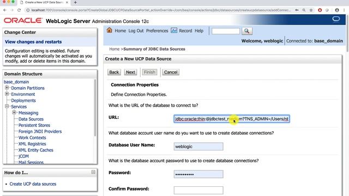349x196 pixels.
Task: Collapse the How do I panel
Action: pos(93,172)
